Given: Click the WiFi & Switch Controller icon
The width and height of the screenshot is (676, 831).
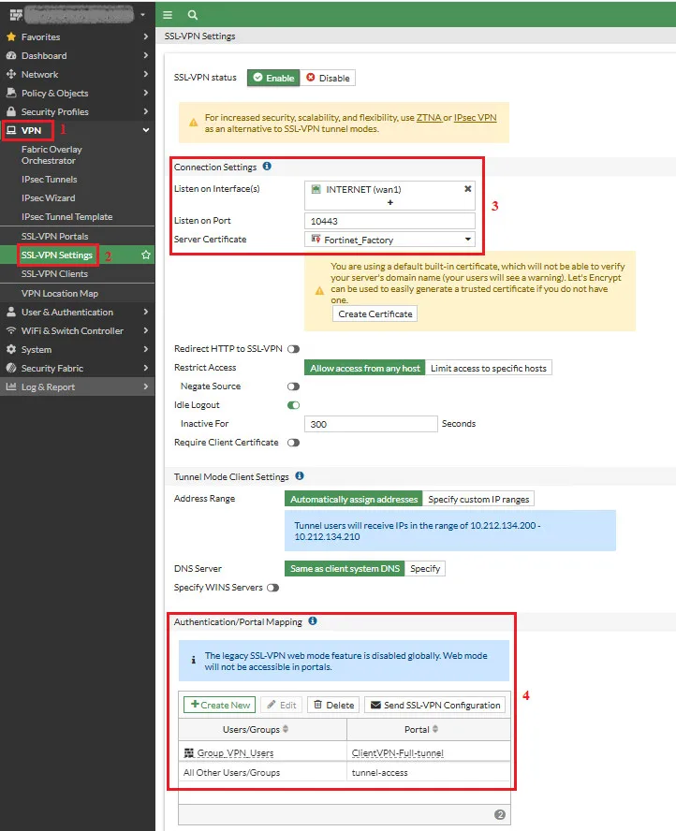Looking at the screenshot, I should 11,330.
